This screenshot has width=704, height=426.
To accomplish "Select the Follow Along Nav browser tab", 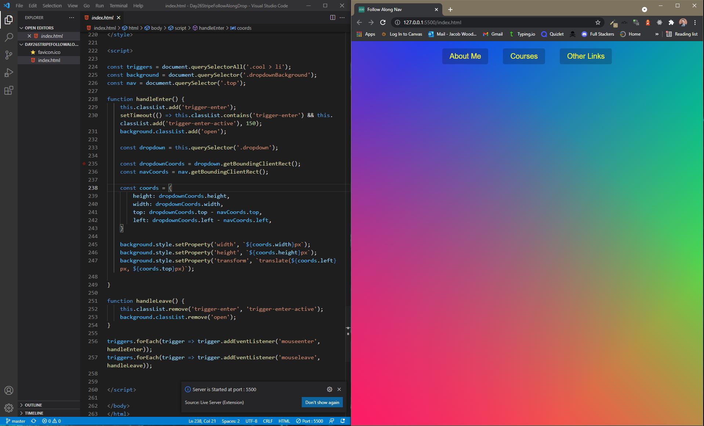I will point(398,10).
